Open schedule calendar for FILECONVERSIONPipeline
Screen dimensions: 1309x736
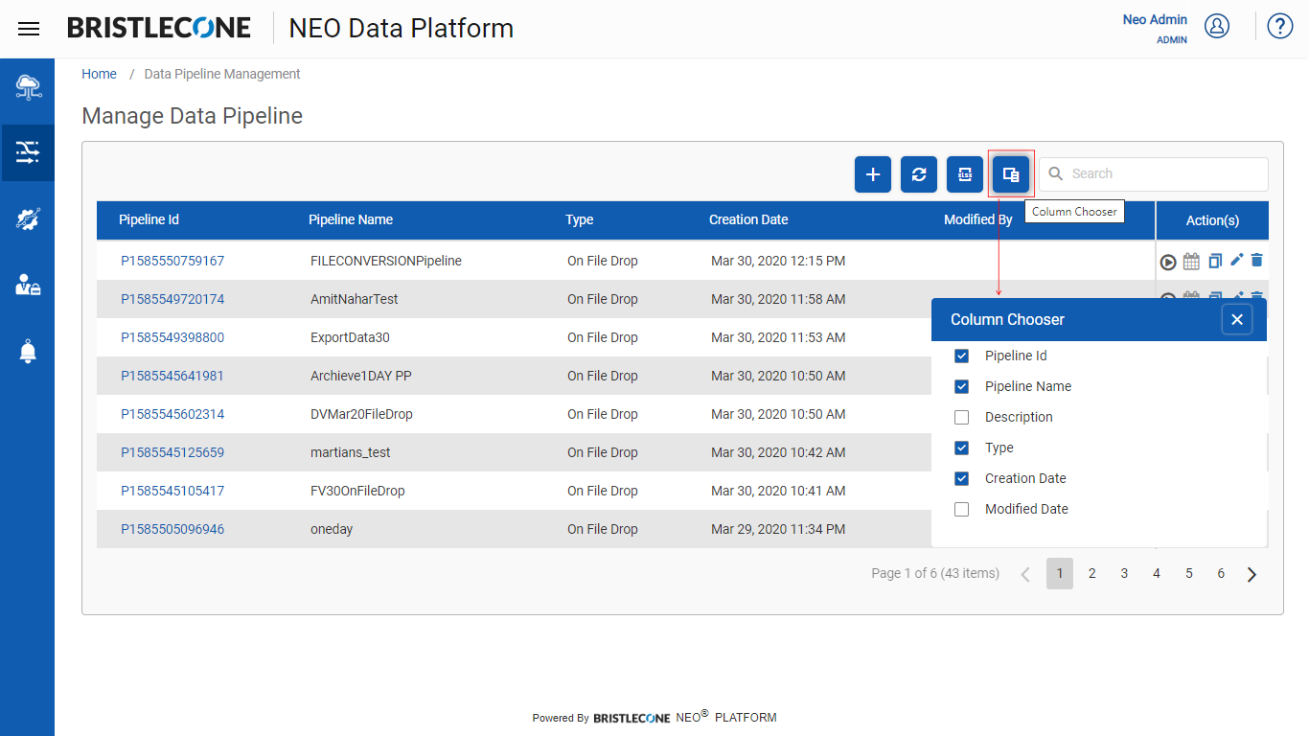1191,261
